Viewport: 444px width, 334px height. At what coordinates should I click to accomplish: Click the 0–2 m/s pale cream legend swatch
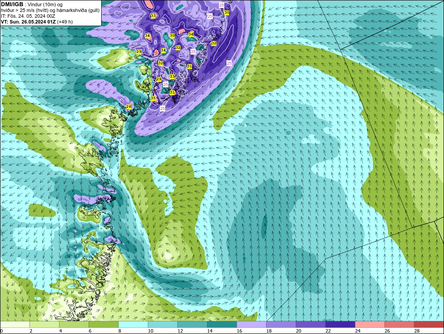[15, 324]
